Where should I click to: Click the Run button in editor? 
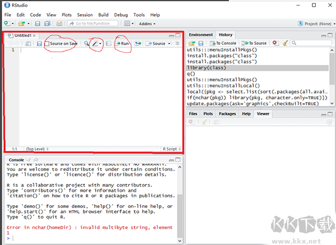(x=122, y=44)
